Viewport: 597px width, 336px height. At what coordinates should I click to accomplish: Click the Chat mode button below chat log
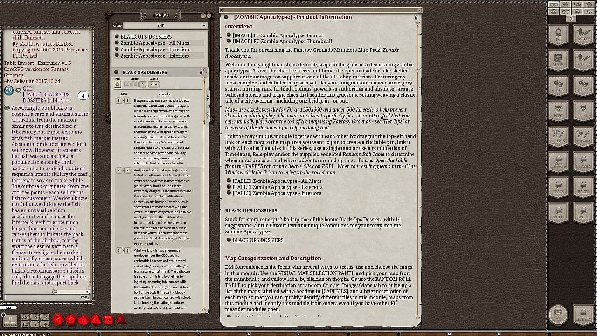click(x=84, y=297)
